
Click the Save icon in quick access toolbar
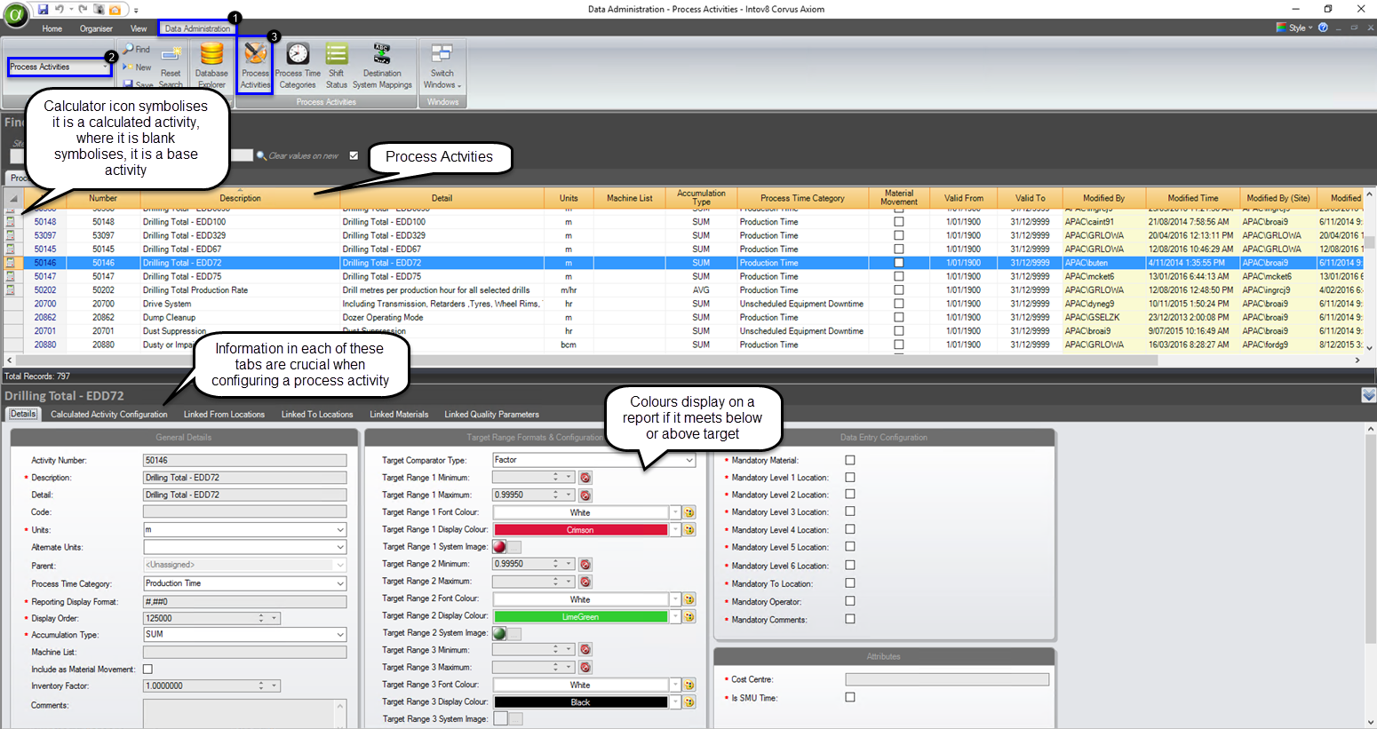coord(44,10)
